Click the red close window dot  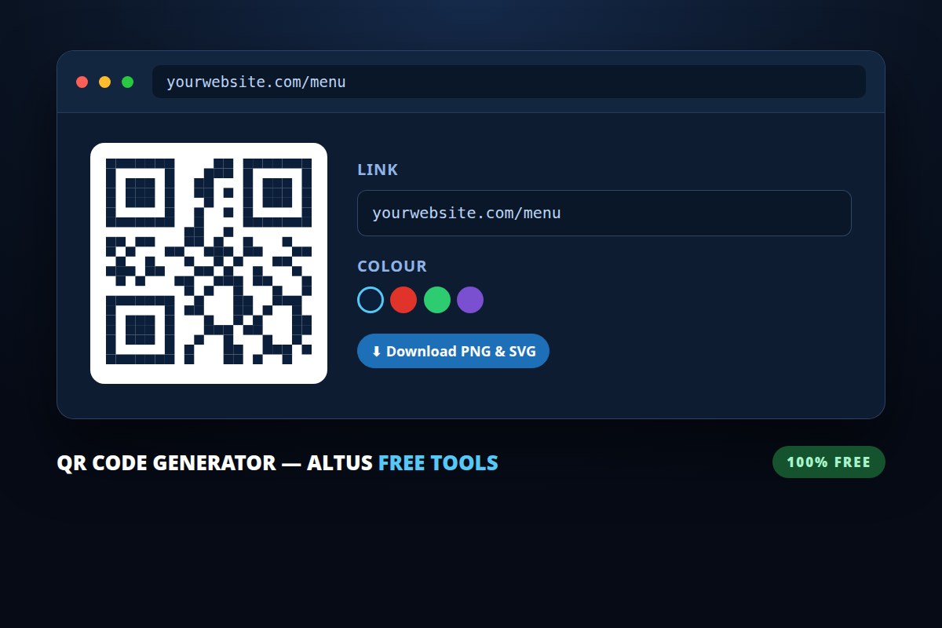(x=82, y=82)
